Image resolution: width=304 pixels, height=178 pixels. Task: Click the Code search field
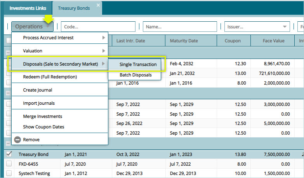(98, 26)
